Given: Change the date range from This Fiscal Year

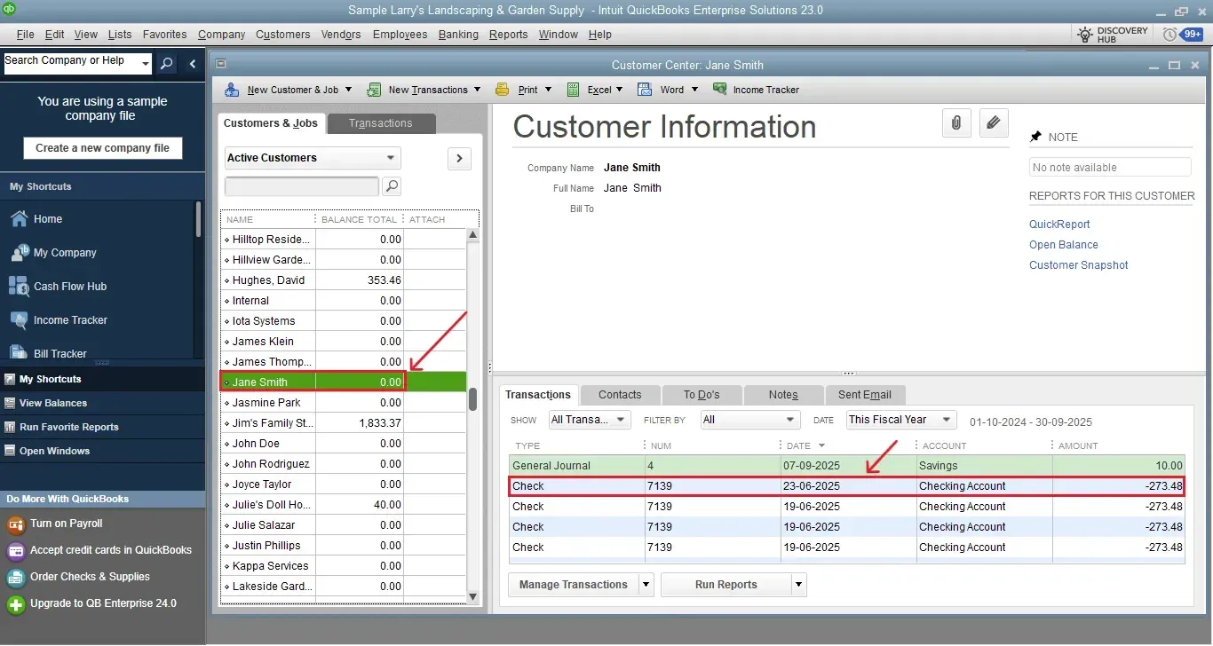Looking at the screenshot, I should [x=900, y=419].
